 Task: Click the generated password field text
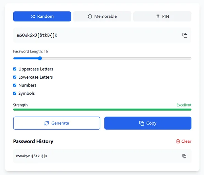37,35
